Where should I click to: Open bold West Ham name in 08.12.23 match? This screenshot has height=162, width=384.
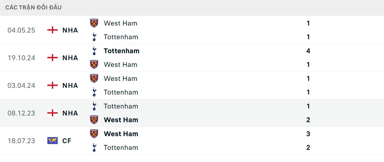tap(121, 120)
